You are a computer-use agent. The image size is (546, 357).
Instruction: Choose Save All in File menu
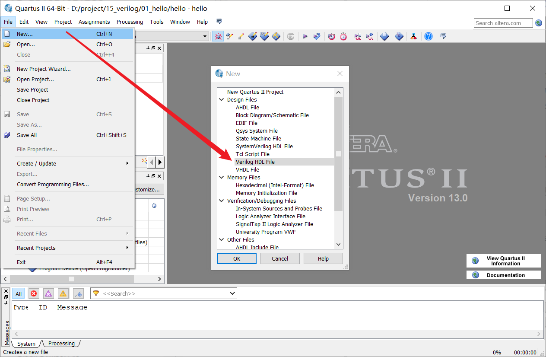pyautogui.click(x=67, y=135)
